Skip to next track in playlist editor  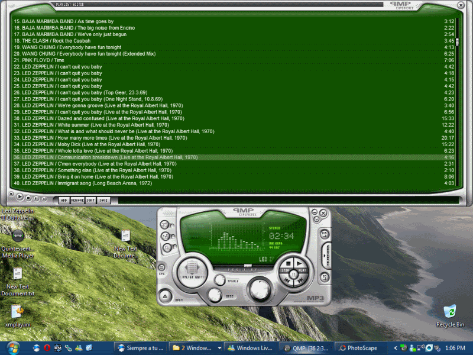coord(44,199)
